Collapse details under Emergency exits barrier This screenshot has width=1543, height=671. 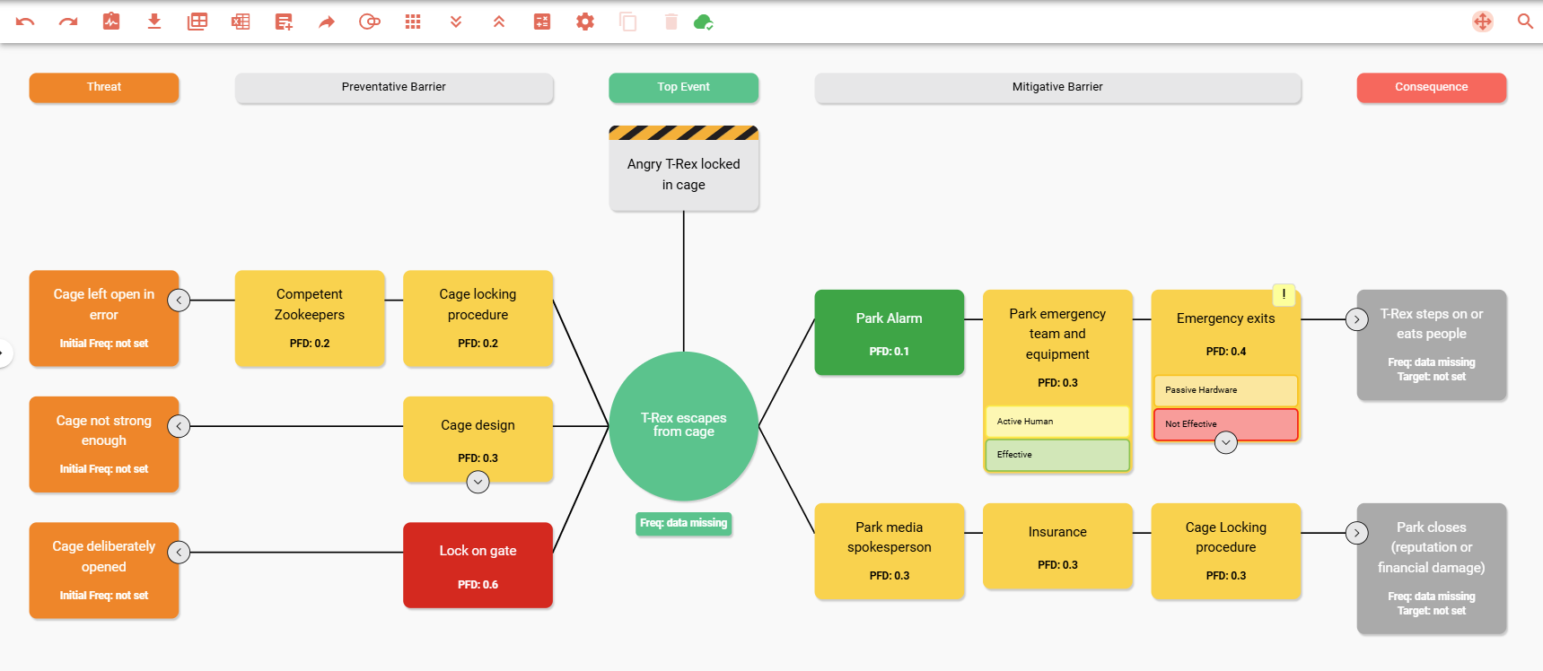pyautogui.click(x=1226, y=442)
